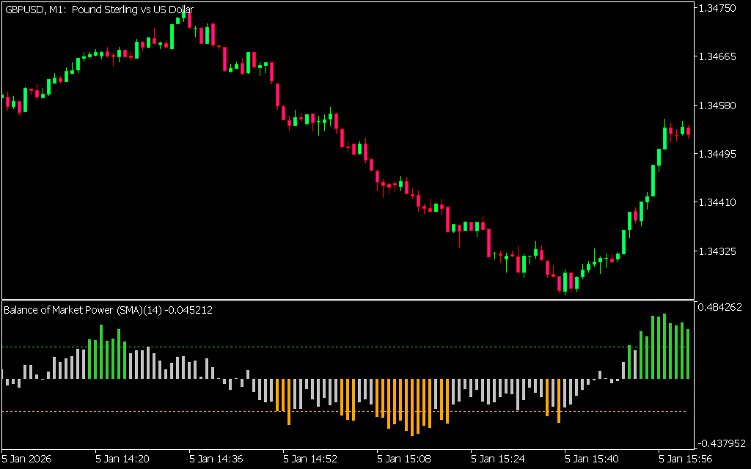Select the Balance of Market Power indicator label

(x=109, y=310)
